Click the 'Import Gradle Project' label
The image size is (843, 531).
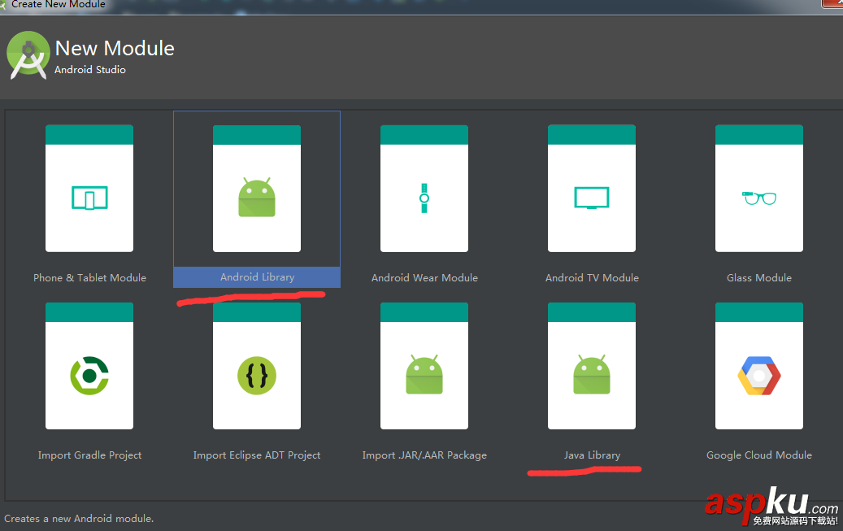click(x=89, y=455)
